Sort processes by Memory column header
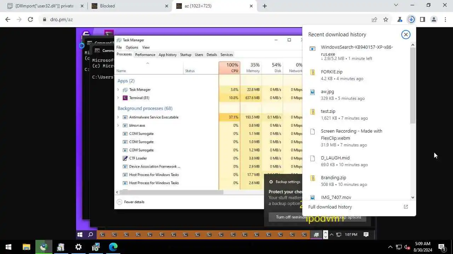This screenshot has width=453, height=254. pos(251,68)
